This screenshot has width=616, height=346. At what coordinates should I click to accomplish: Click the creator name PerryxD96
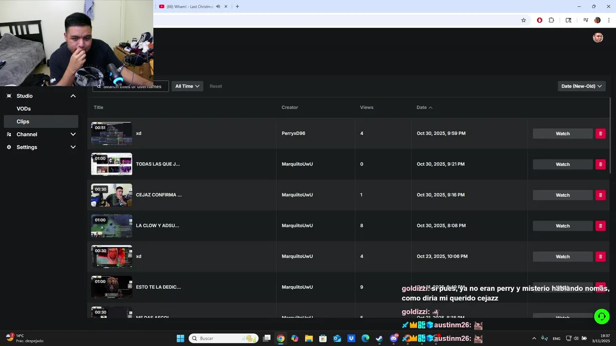294,133
